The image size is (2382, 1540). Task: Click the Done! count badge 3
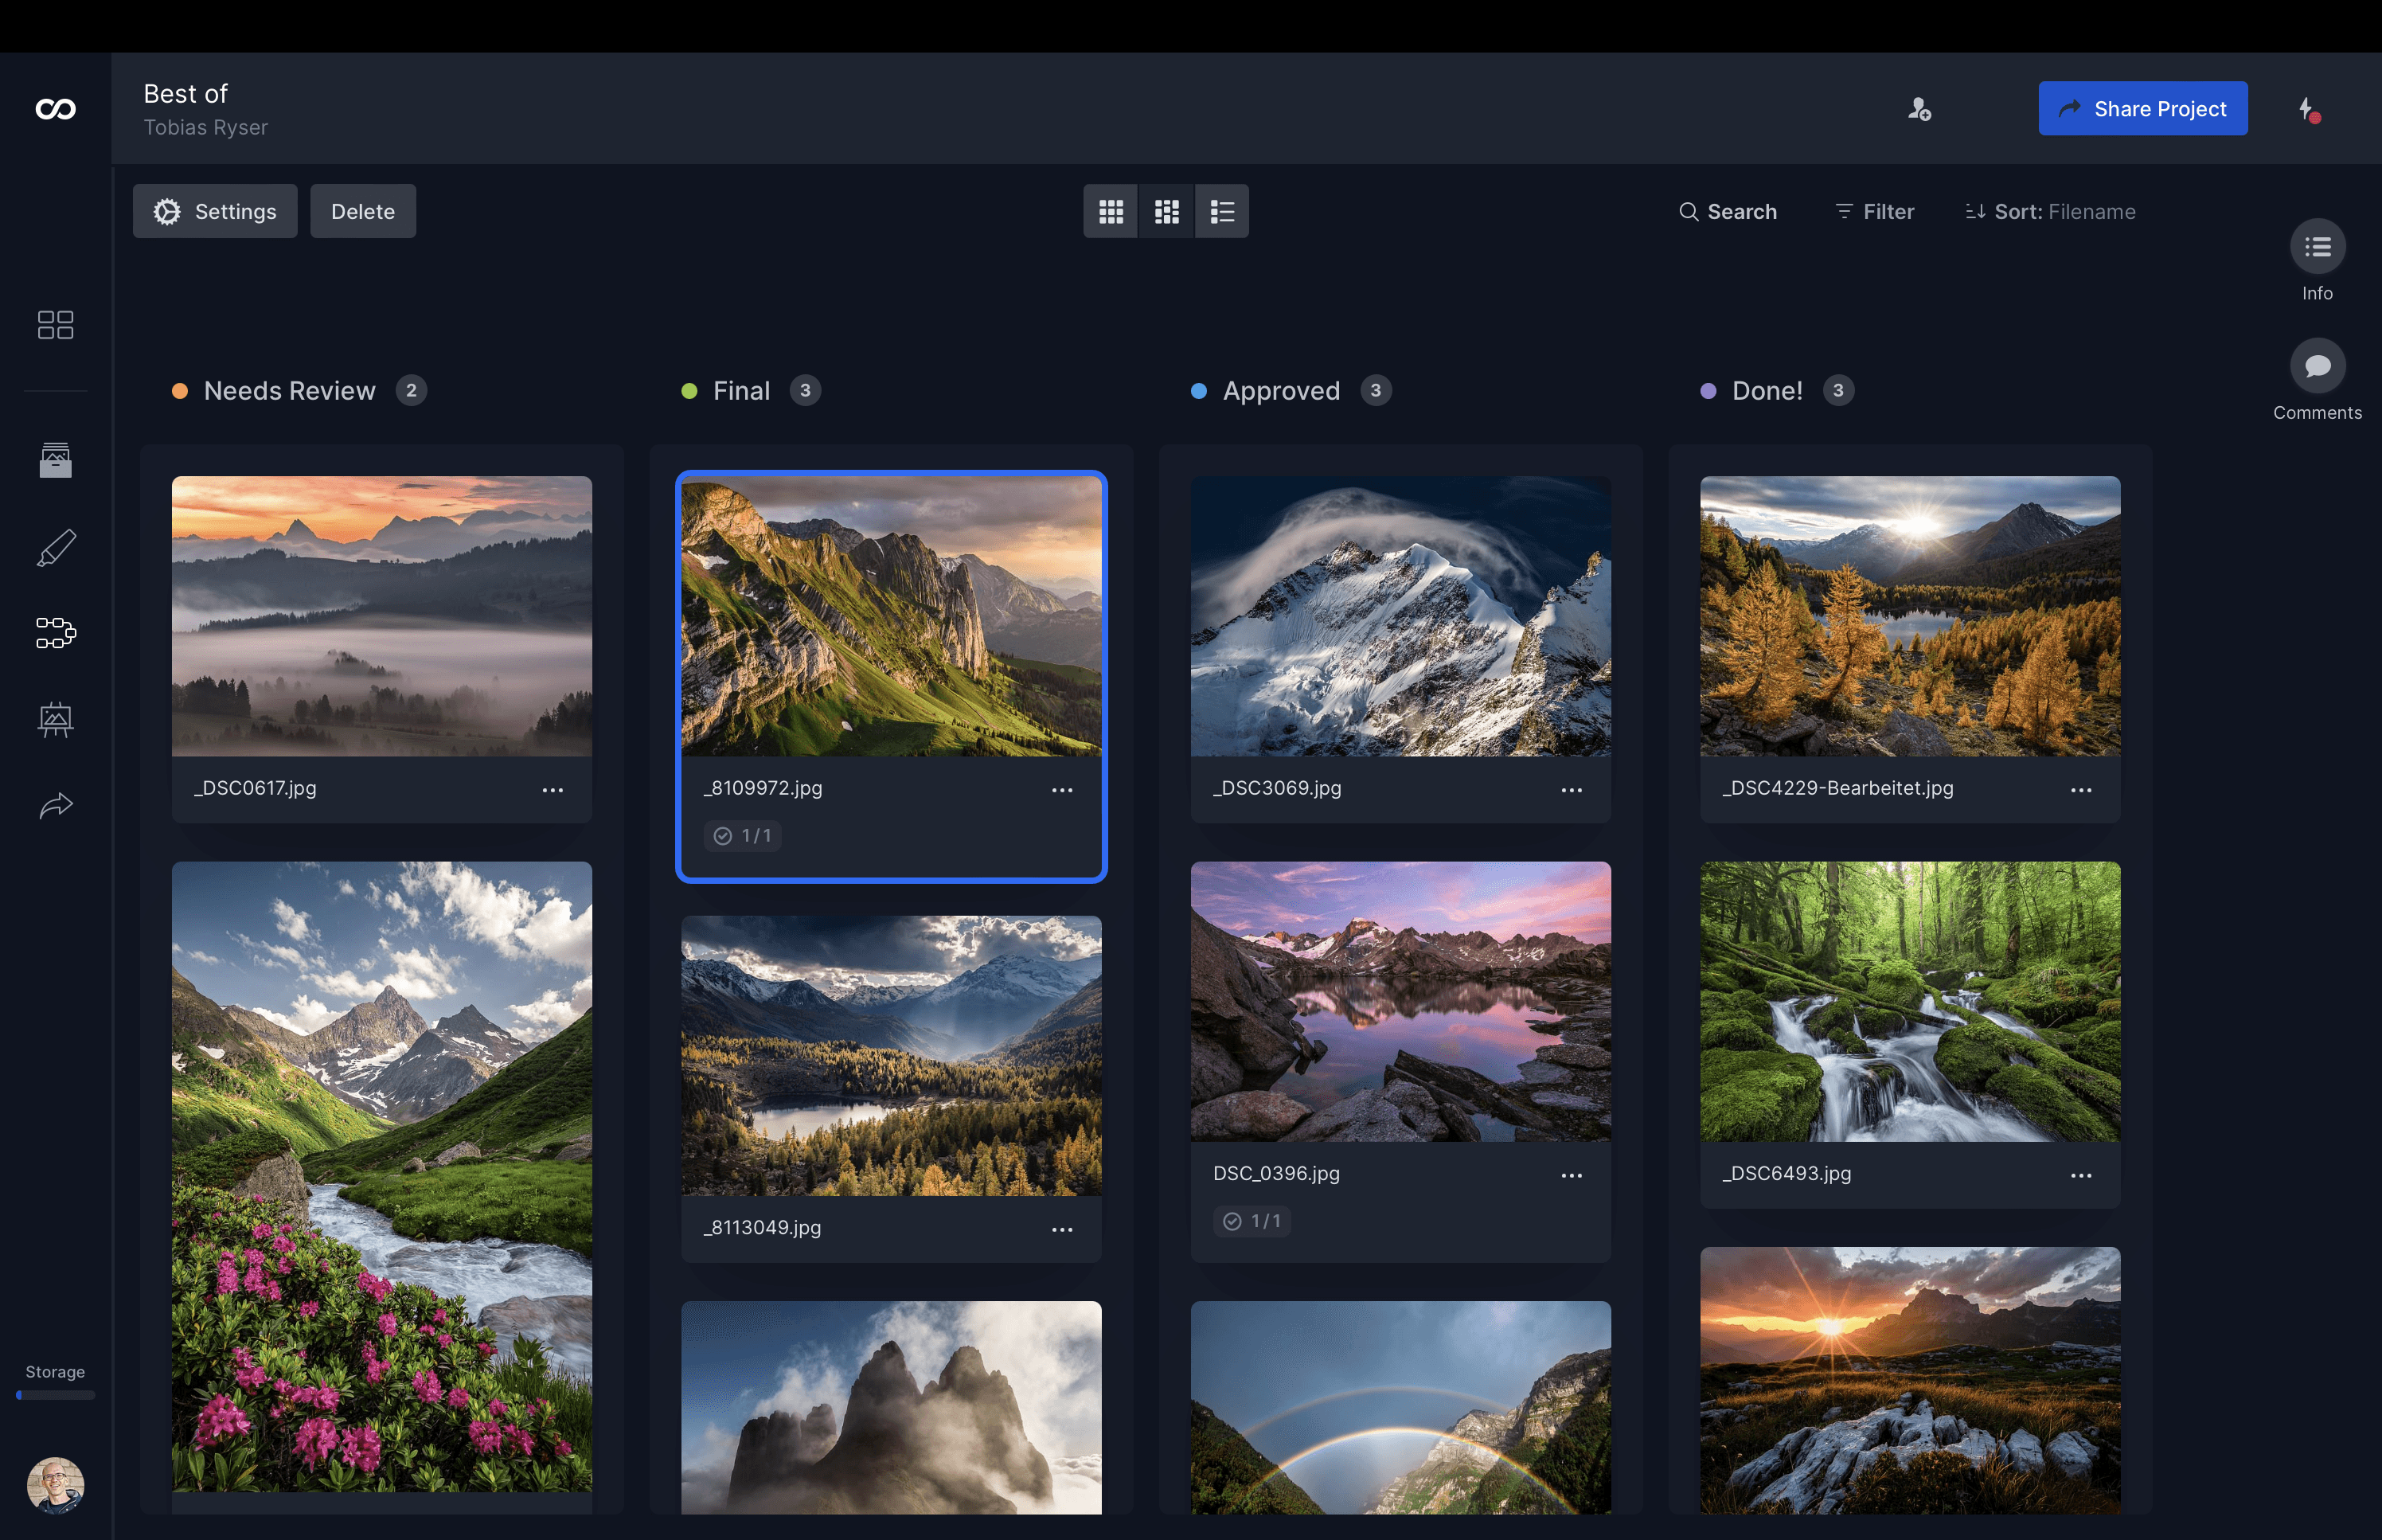click(1838, 391)
